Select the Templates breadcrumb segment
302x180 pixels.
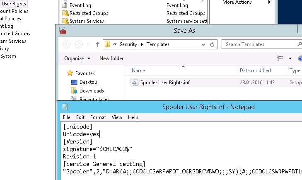(158, 44)
